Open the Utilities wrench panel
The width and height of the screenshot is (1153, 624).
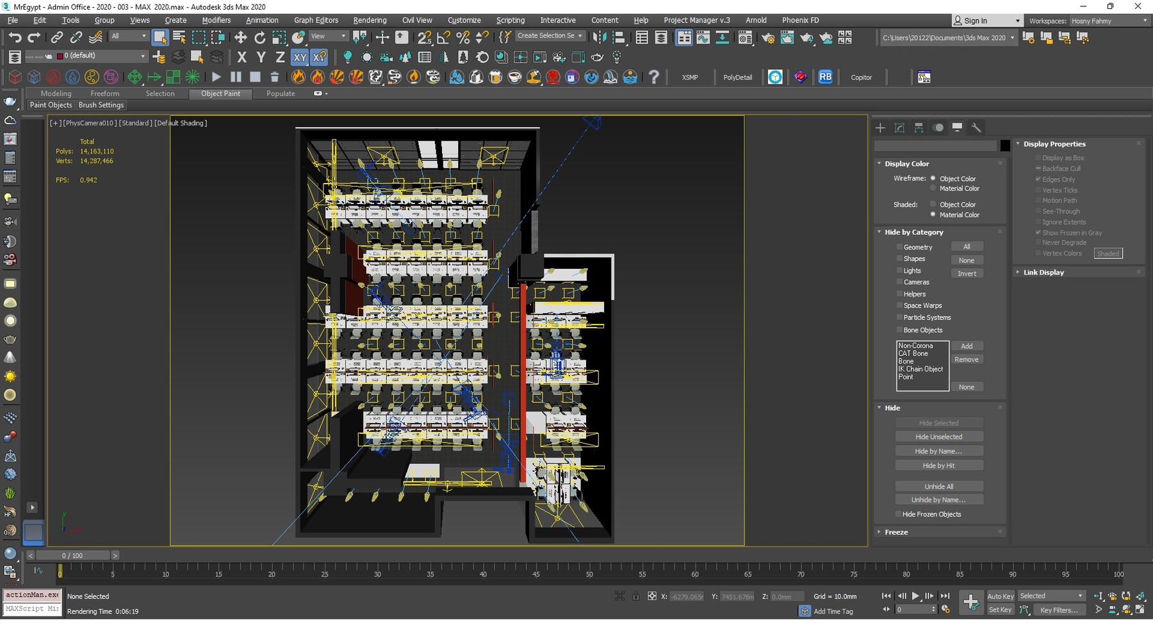976,128
